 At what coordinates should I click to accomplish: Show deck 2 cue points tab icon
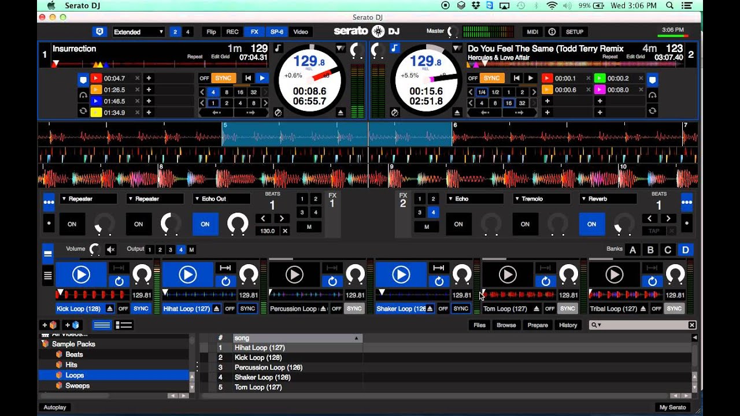click(x=653, y=80)
